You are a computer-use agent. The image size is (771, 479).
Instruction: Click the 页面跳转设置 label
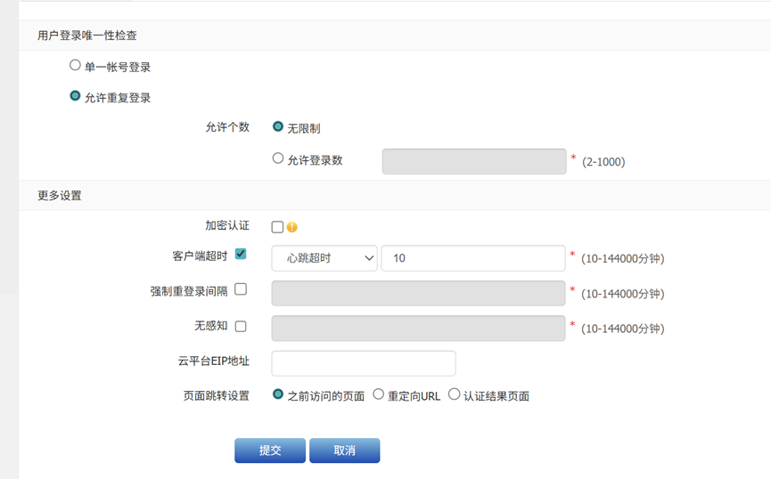click(217, 395)
